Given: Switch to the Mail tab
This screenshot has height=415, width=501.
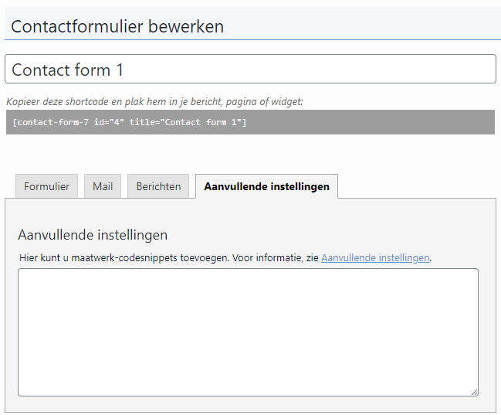Looking at the screenshot, I should (103, 186).
